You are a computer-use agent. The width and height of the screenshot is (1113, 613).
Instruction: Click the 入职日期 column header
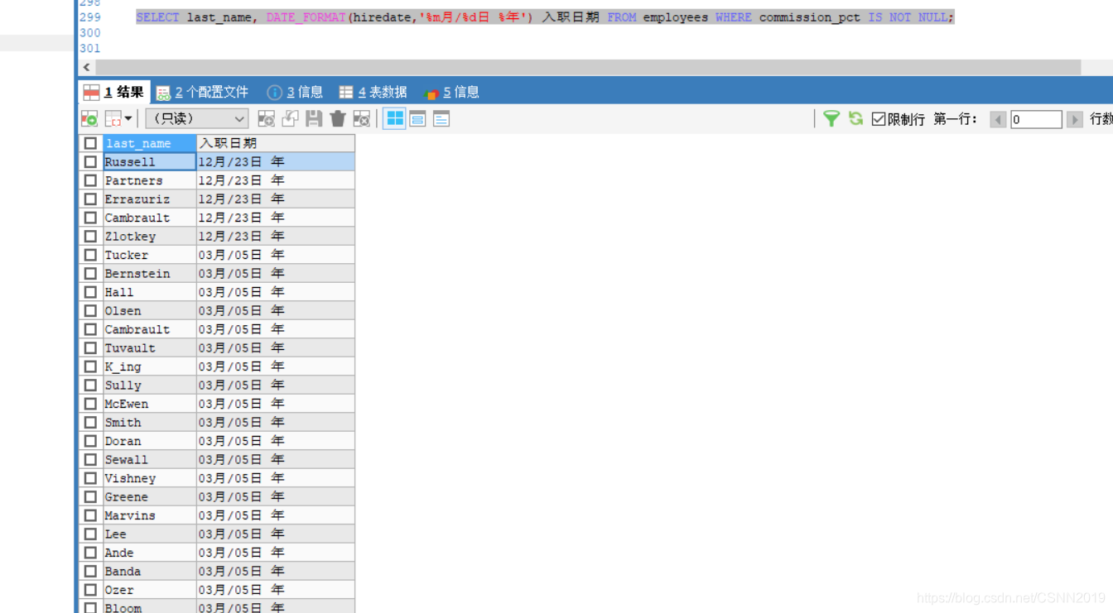[276, 143]
